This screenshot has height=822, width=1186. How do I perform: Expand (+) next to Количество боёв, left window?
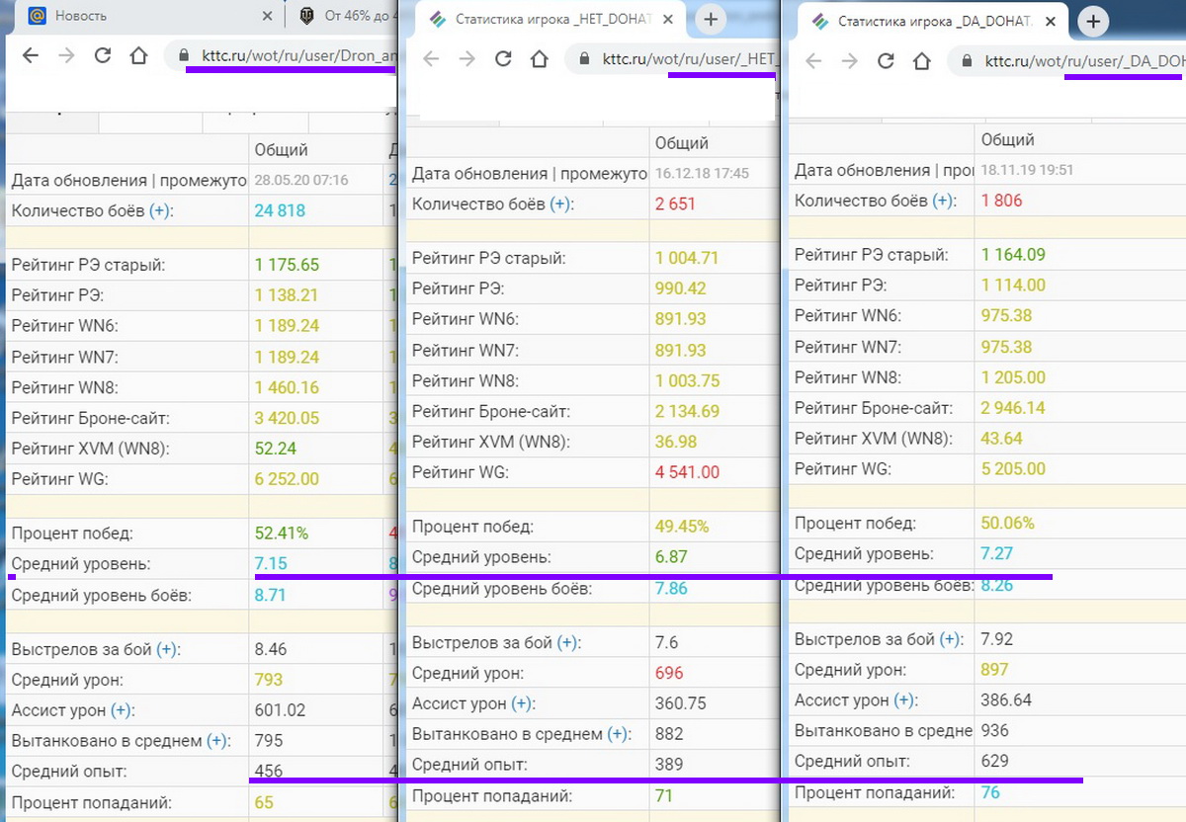pos(159,210)
